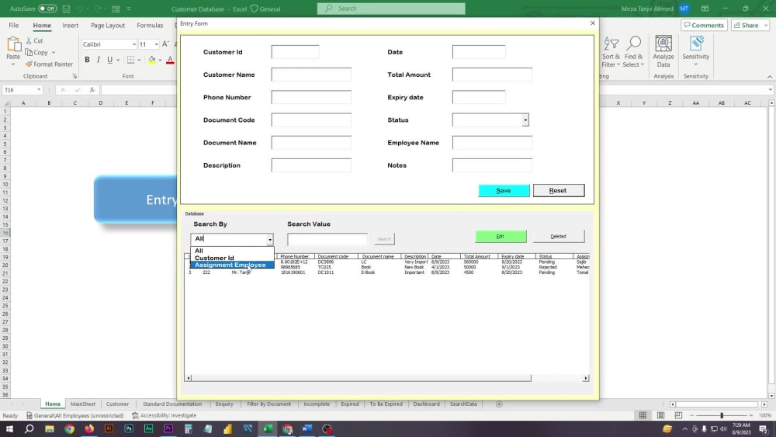Image resolution: width=776 pixels, height=437 pixels.
Task: Open File Explorer from taskbar
Action: (x=50, y=428)
